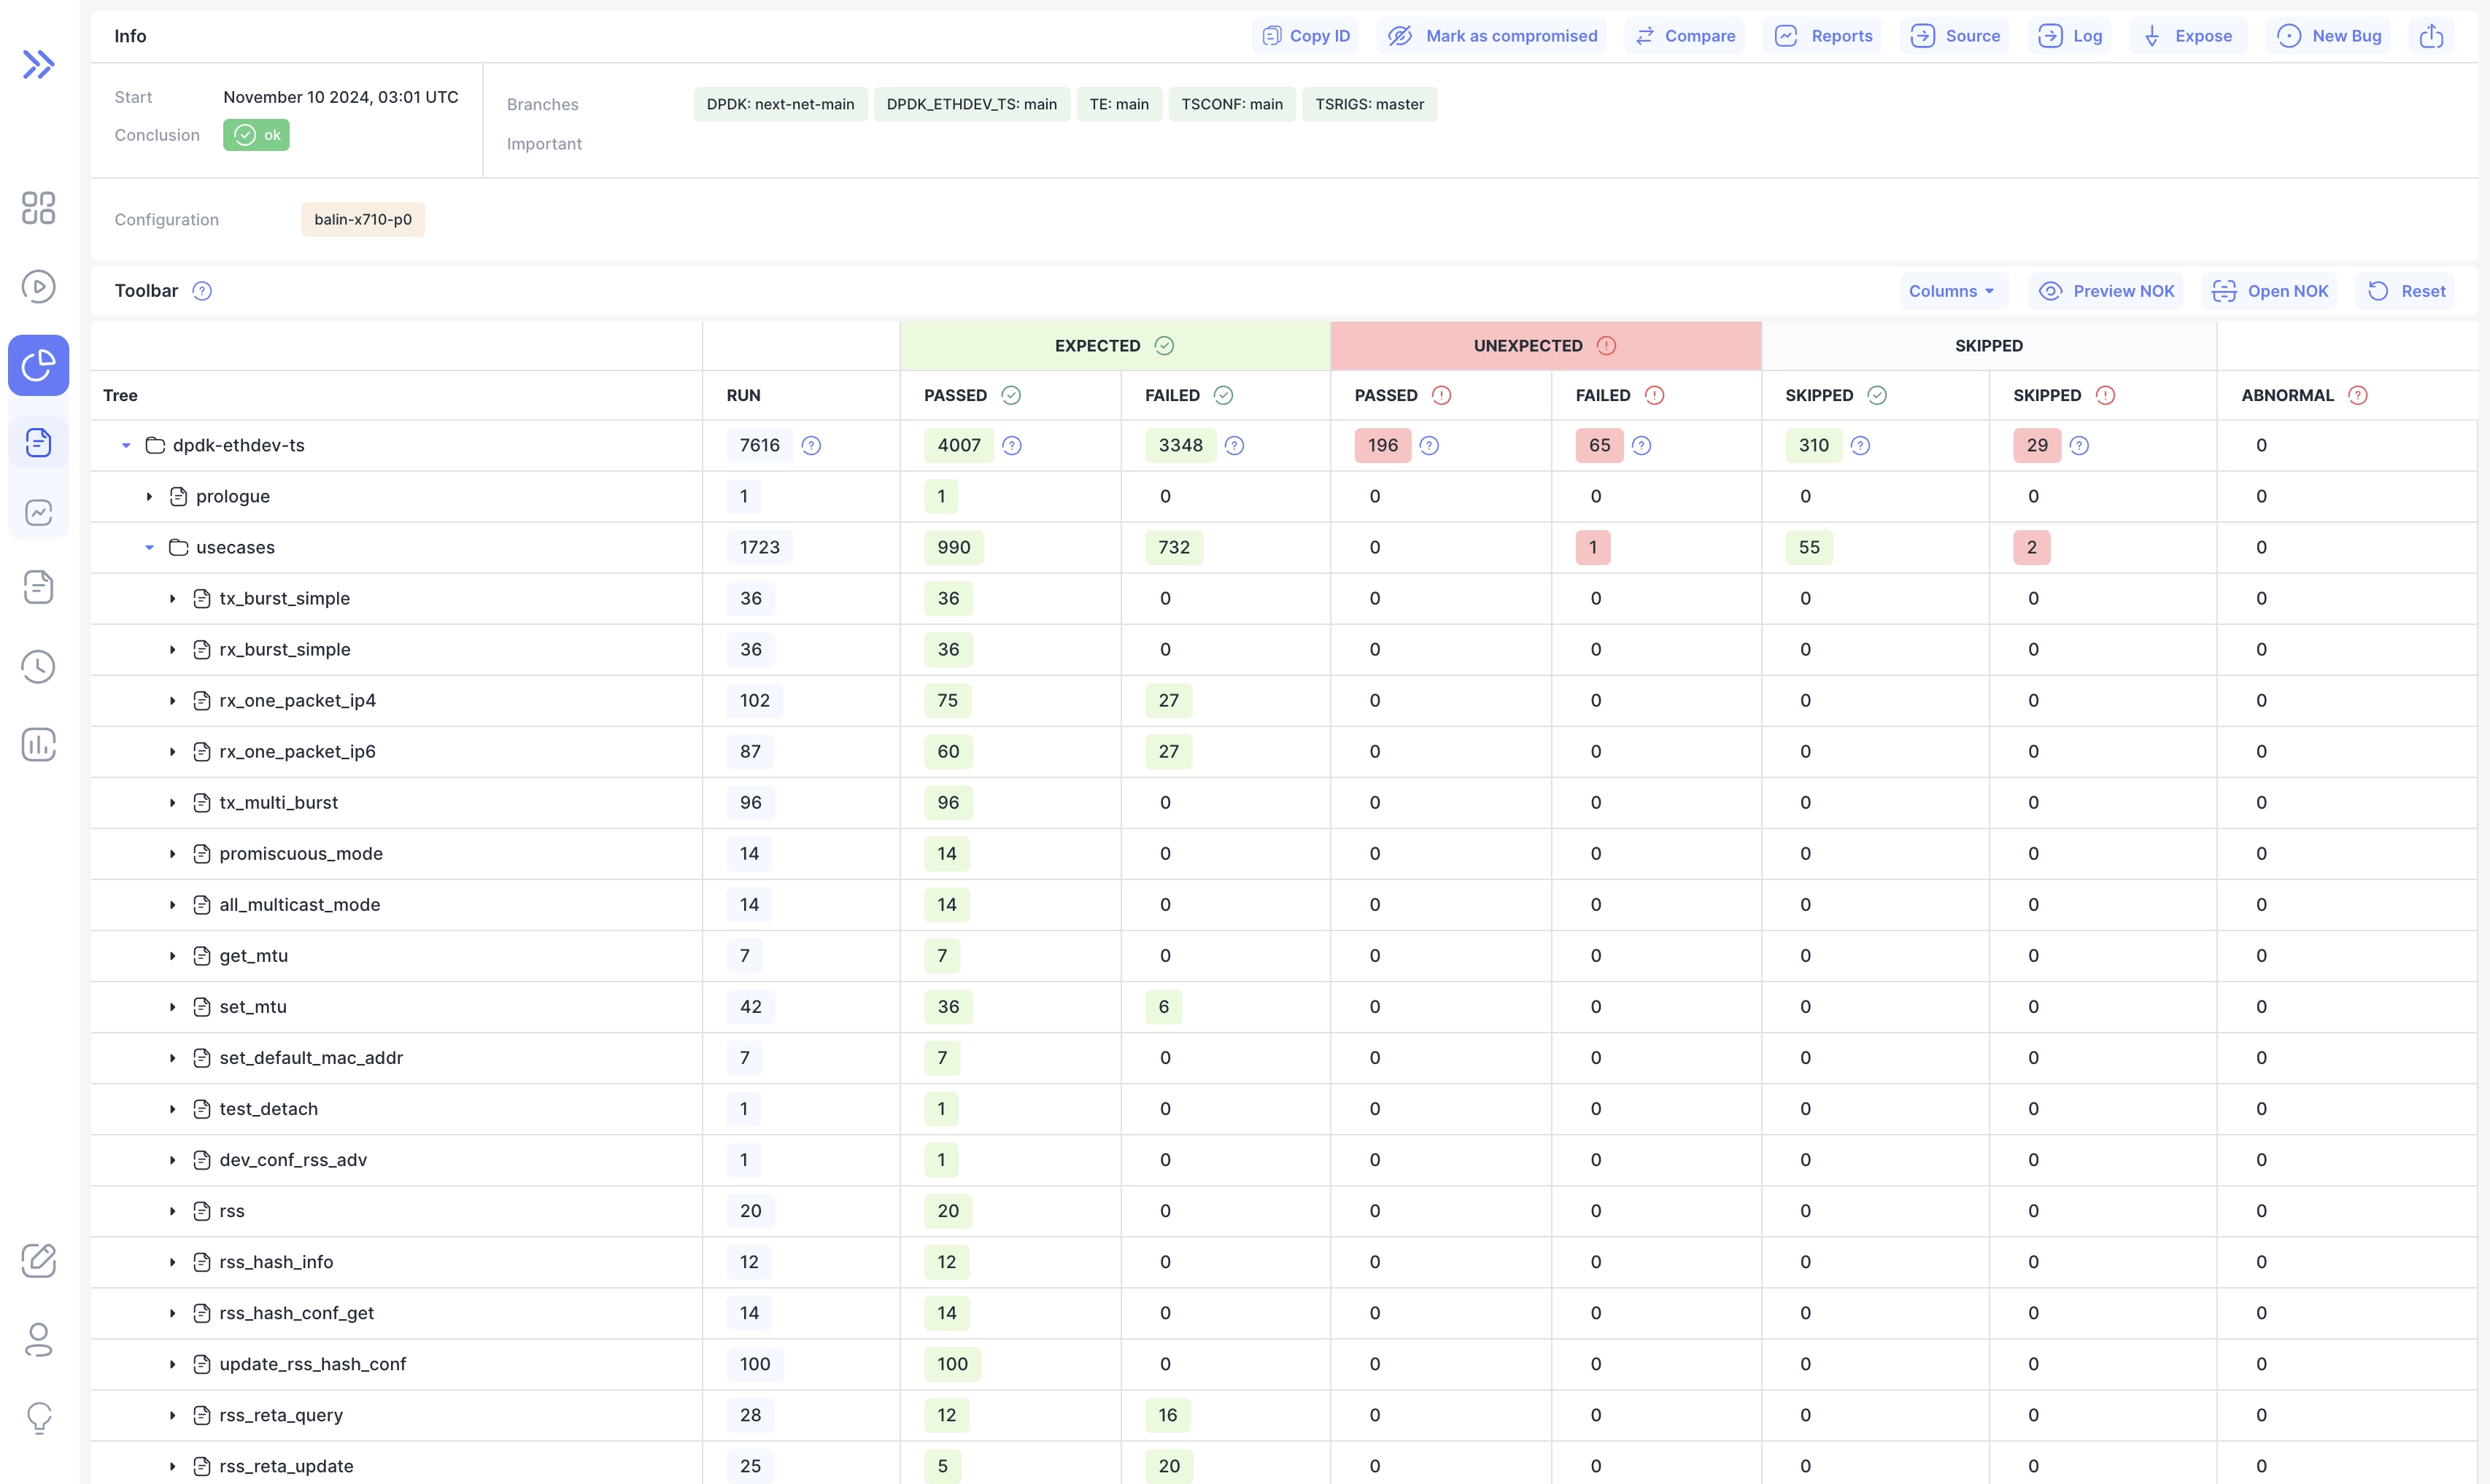Expand the prologue tree item
This screenshot has height=1484, width=2490.
pos(149,497)
